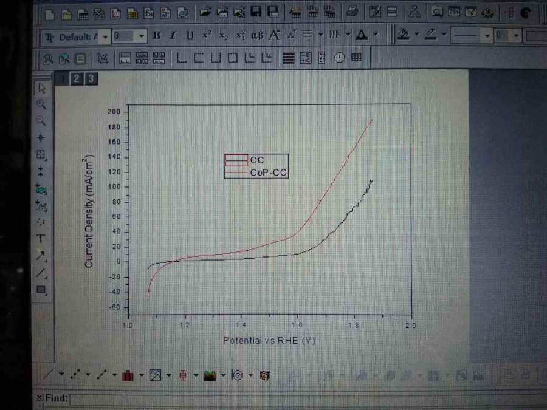Toggle superscript formatting
The image size is (547, 410).
[207, 35]
